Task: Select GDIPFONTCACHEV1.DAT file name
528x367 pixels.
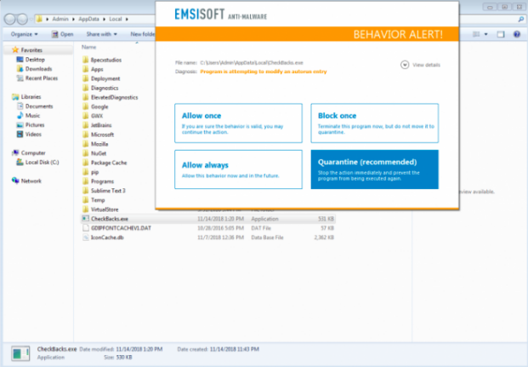Action: point(121,228)
